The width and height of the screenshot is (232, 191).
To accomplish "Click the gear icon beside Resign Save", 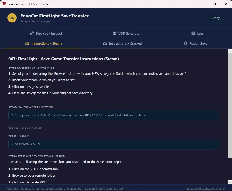I will 185,43.
